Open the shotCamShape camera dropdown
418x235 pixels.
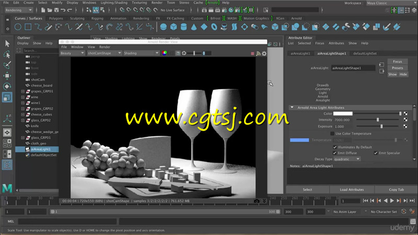[104, 53]
